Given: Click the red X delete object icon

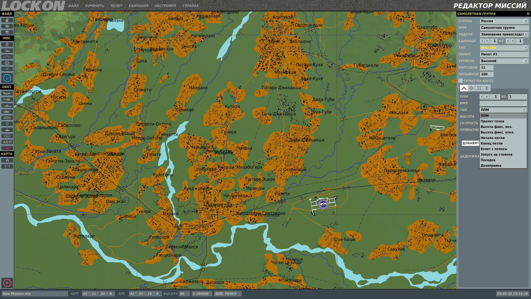Looking at the screenshot, I should (x=7, y=148).
